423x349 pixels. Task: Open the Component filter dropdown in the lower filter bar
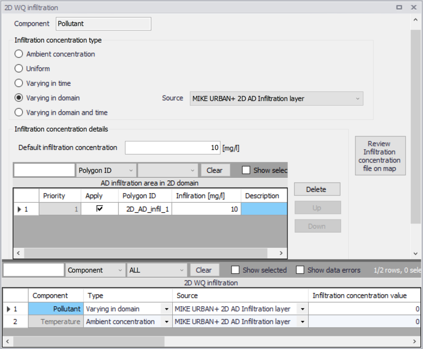coord(95,270)
